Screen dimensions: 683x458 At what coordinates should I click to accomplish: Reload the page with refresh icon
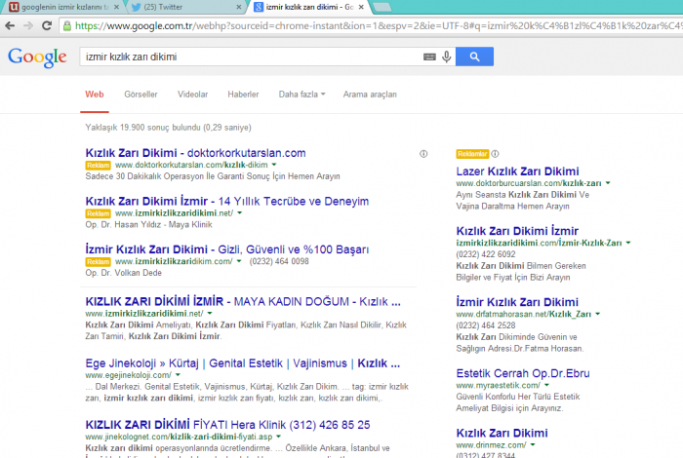[47, 25]
